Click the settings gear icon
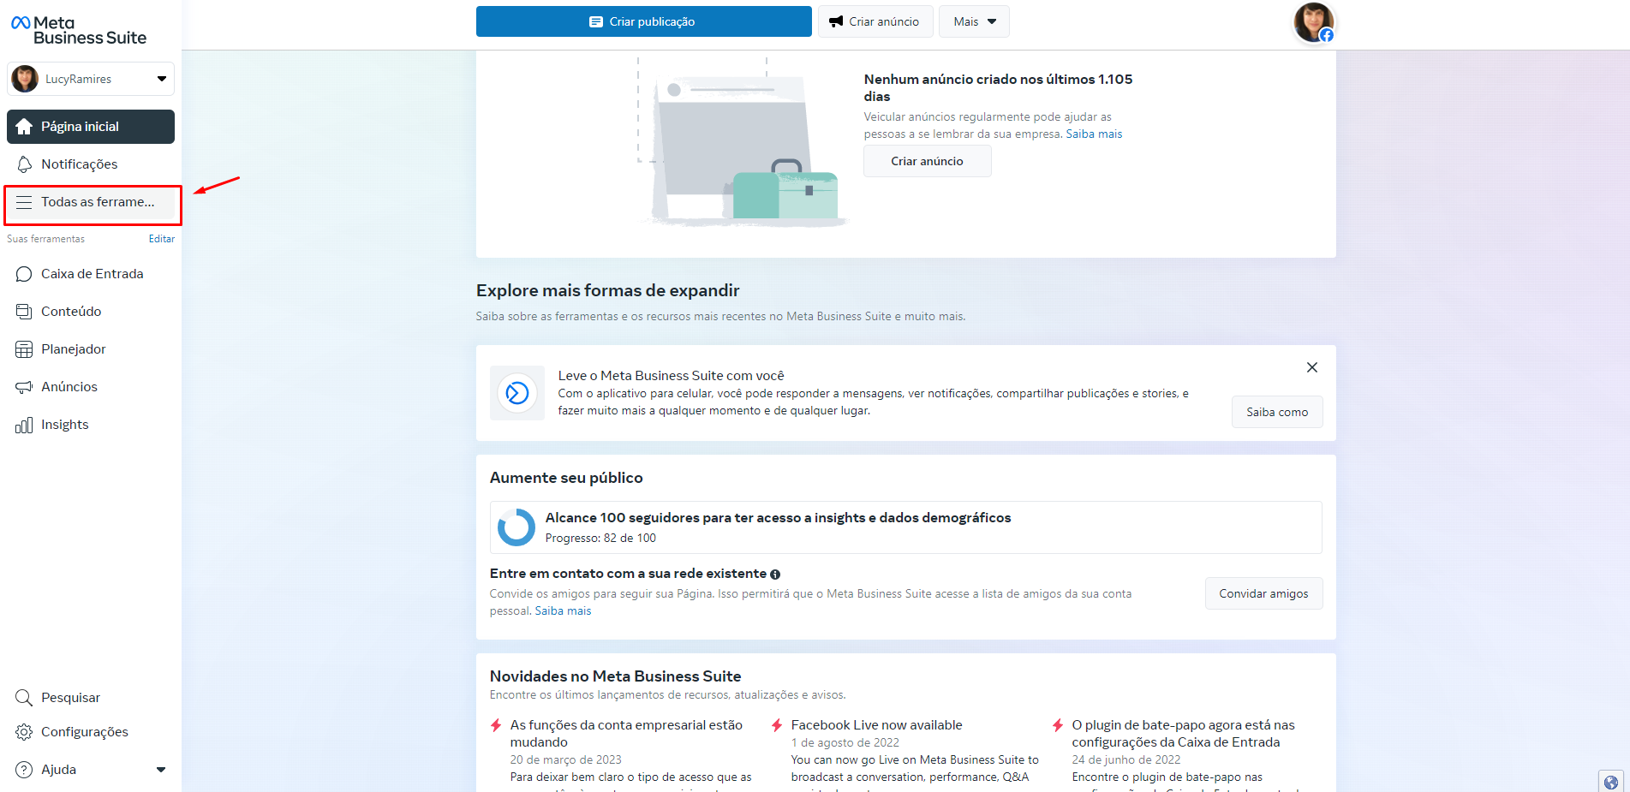The height and width of the screenshot is (792, 1630). click(x=24, y=732)
